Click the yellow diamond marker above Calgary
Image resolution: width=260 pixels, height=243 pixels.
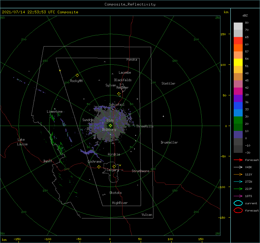(x=114, y=166)
